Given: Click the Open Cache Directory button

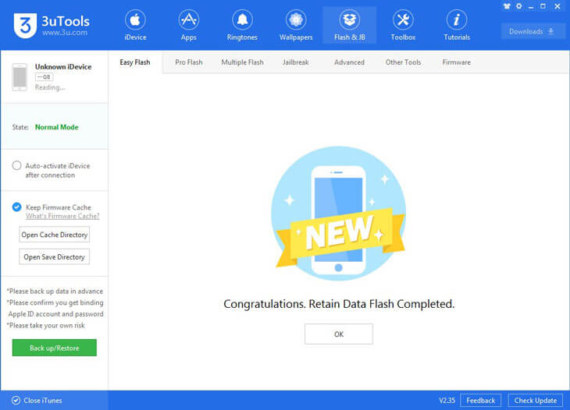Looking at the screenshot, I should [55, 235].
